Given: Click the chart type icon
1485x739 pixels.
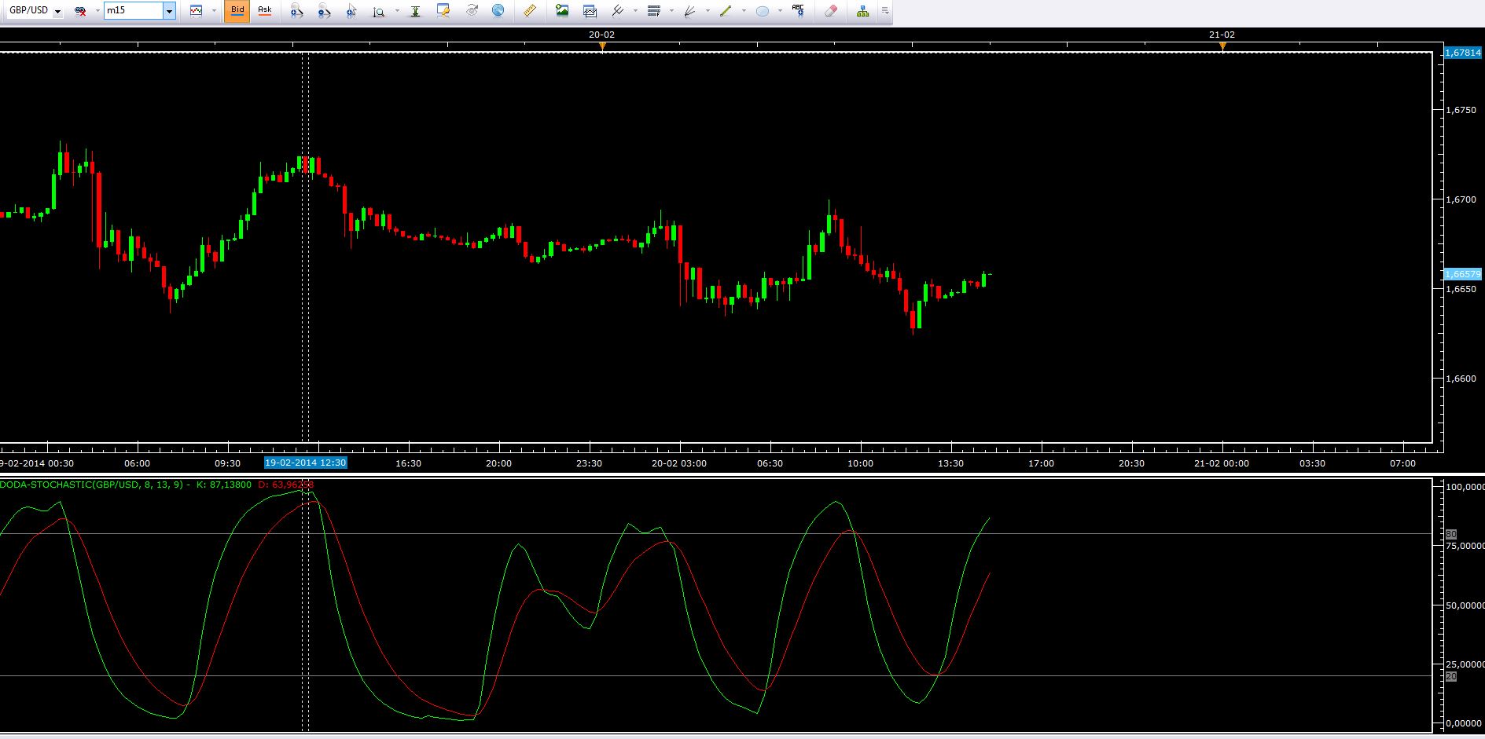Looking at the screenshot, I should tap(196, 11).
